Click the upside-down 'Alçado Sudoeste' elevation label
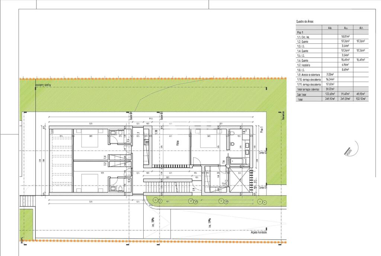Viewport: 381px width, 256px height. click(x=43, y=85)
